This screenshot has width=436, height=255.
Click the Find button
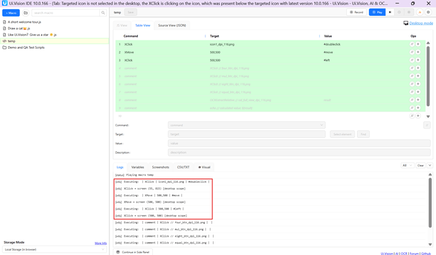pos(363,134)
